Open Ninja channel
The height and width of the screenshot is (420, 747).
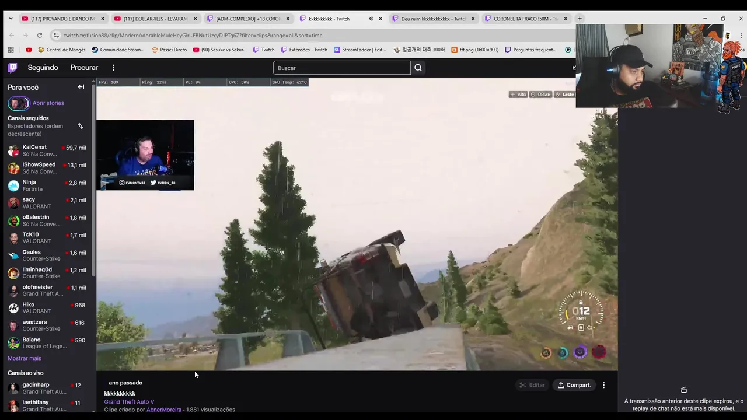tap(47, 185)
